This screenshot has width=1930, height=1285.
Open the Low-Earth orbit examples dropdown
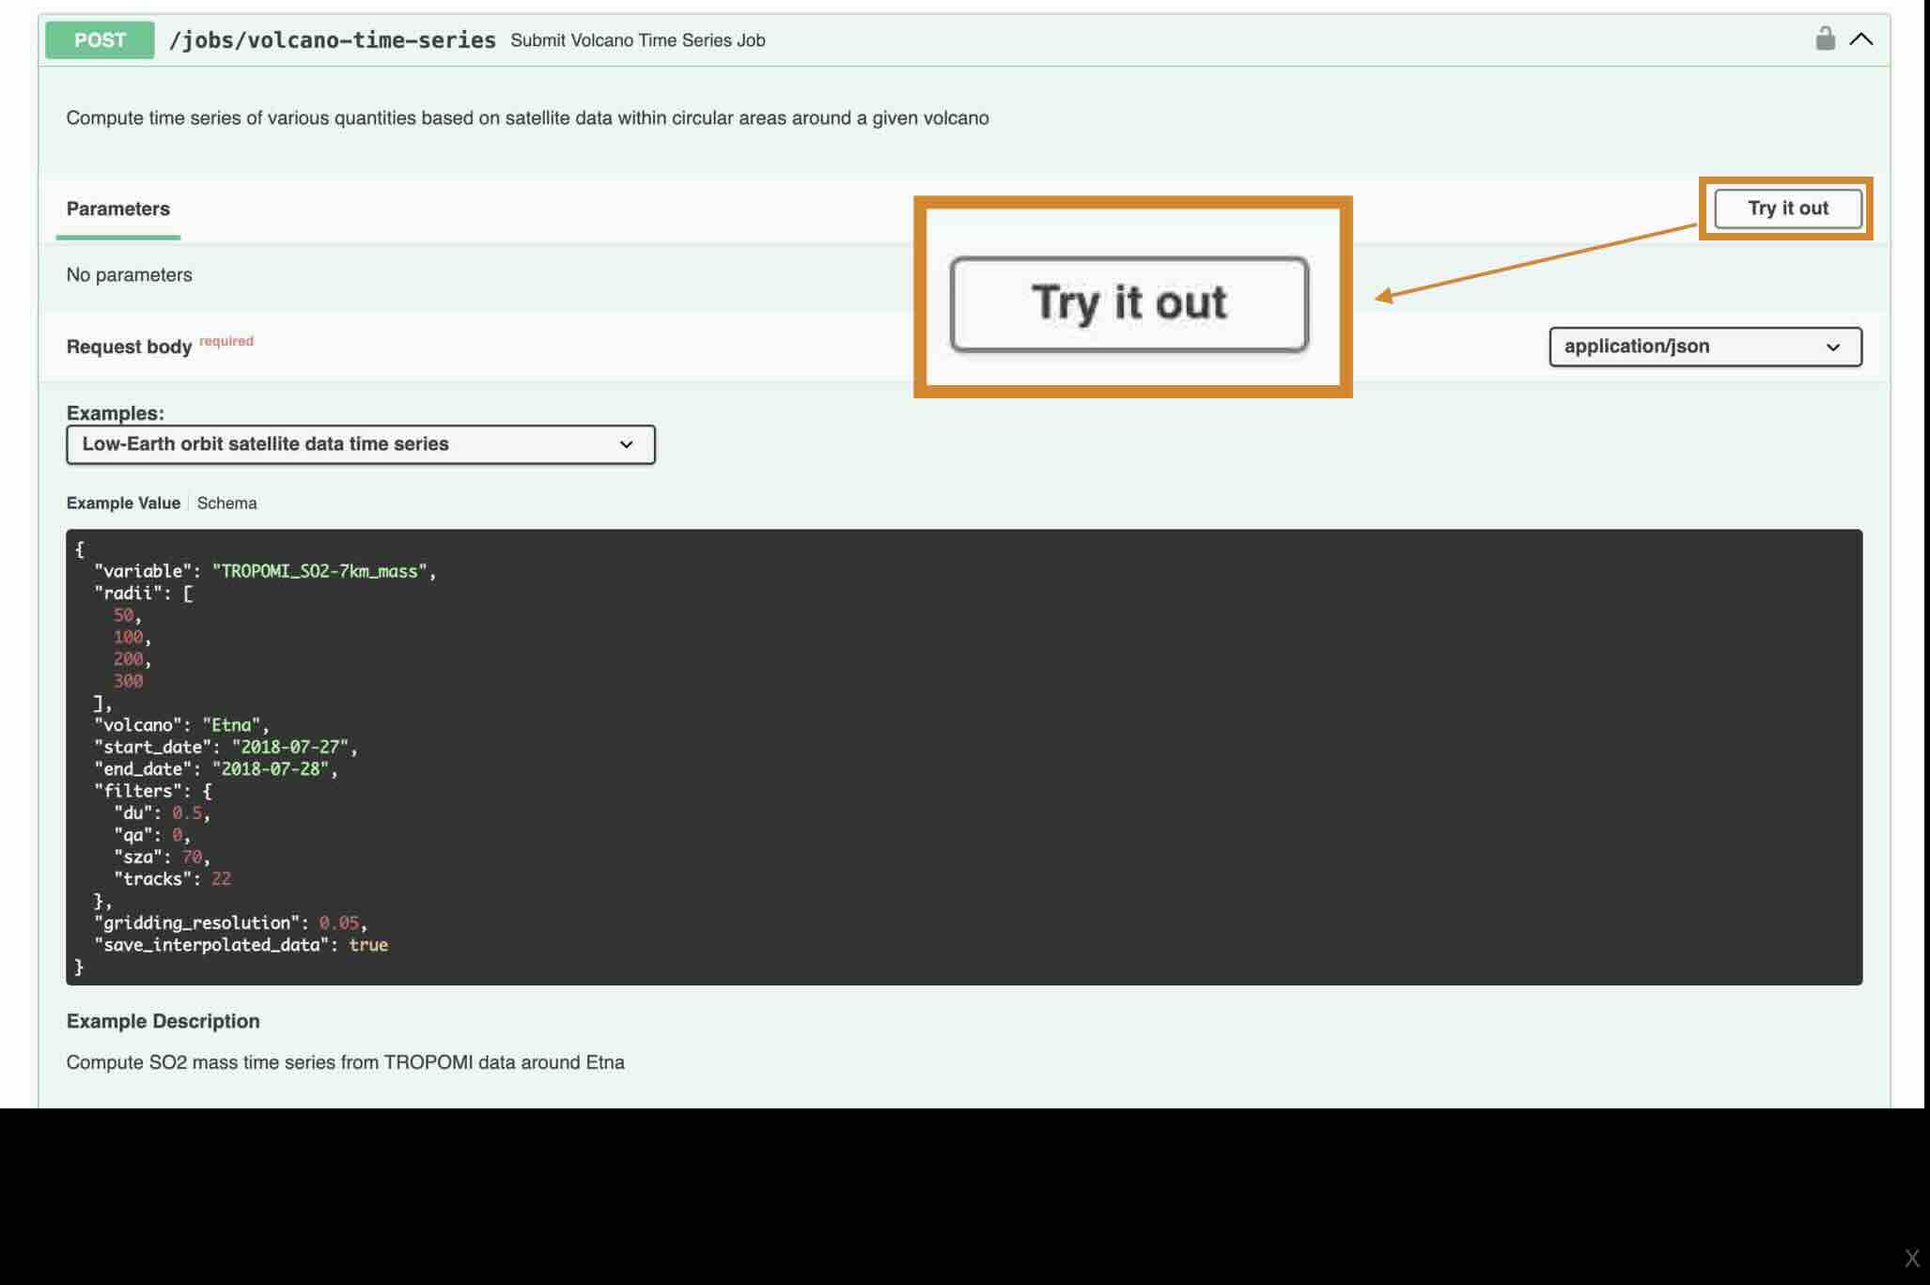pyautogui.click(x=360, y=444)
